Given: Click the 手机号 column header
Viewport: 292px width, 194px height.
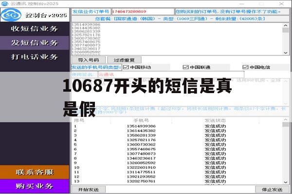Looking at the screenshot, I should [x=141, y=120].
